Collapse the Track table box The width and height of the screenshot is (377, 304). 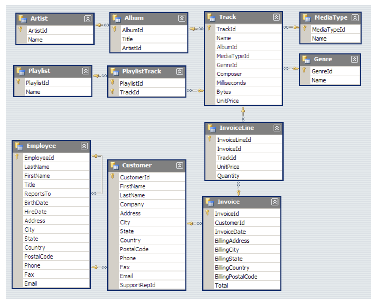click(276, 17)
